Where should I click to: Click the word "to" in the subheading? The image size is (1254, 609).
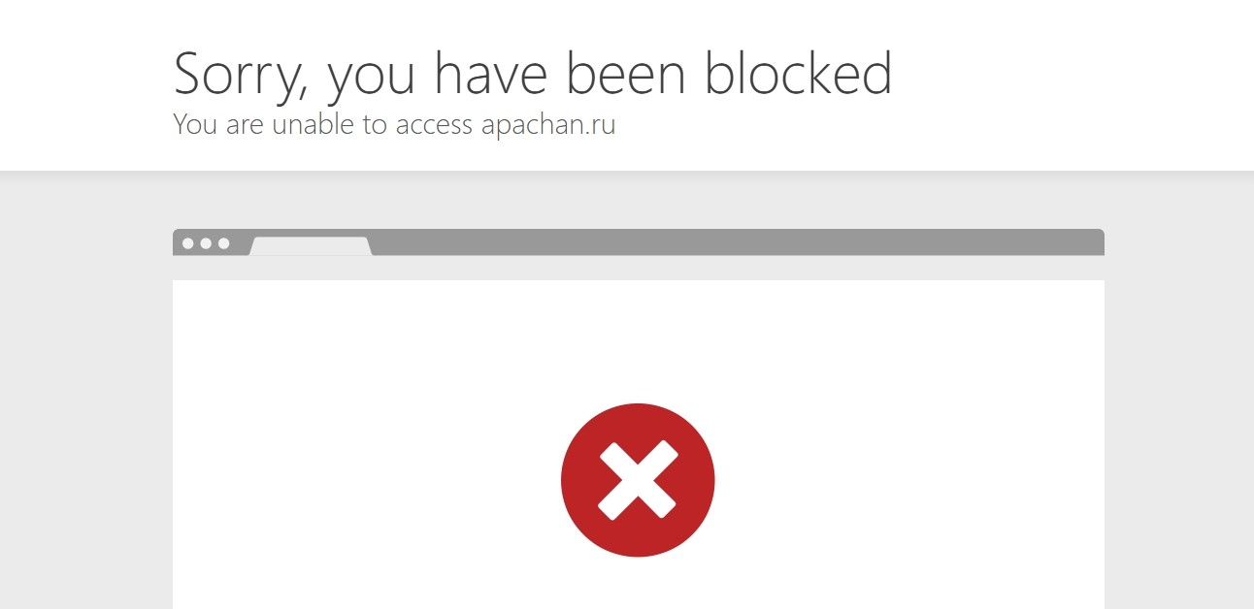point(375,125)
